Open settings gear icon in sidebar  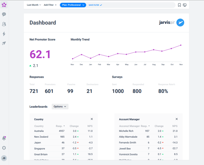[4, 148]
